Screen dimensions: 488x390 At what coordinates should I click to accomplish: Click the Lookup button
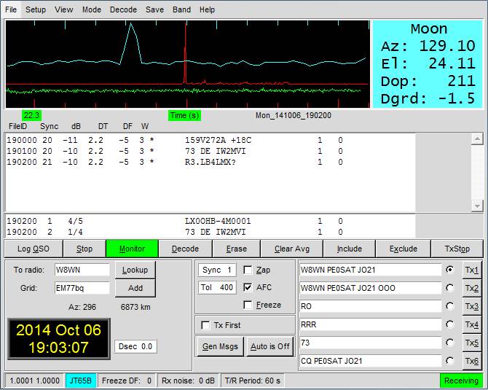pos(135,270)
